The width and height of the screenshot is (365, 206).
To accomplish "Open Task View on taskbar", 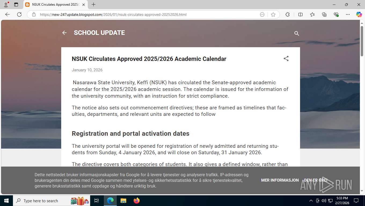I will [97, 201].
